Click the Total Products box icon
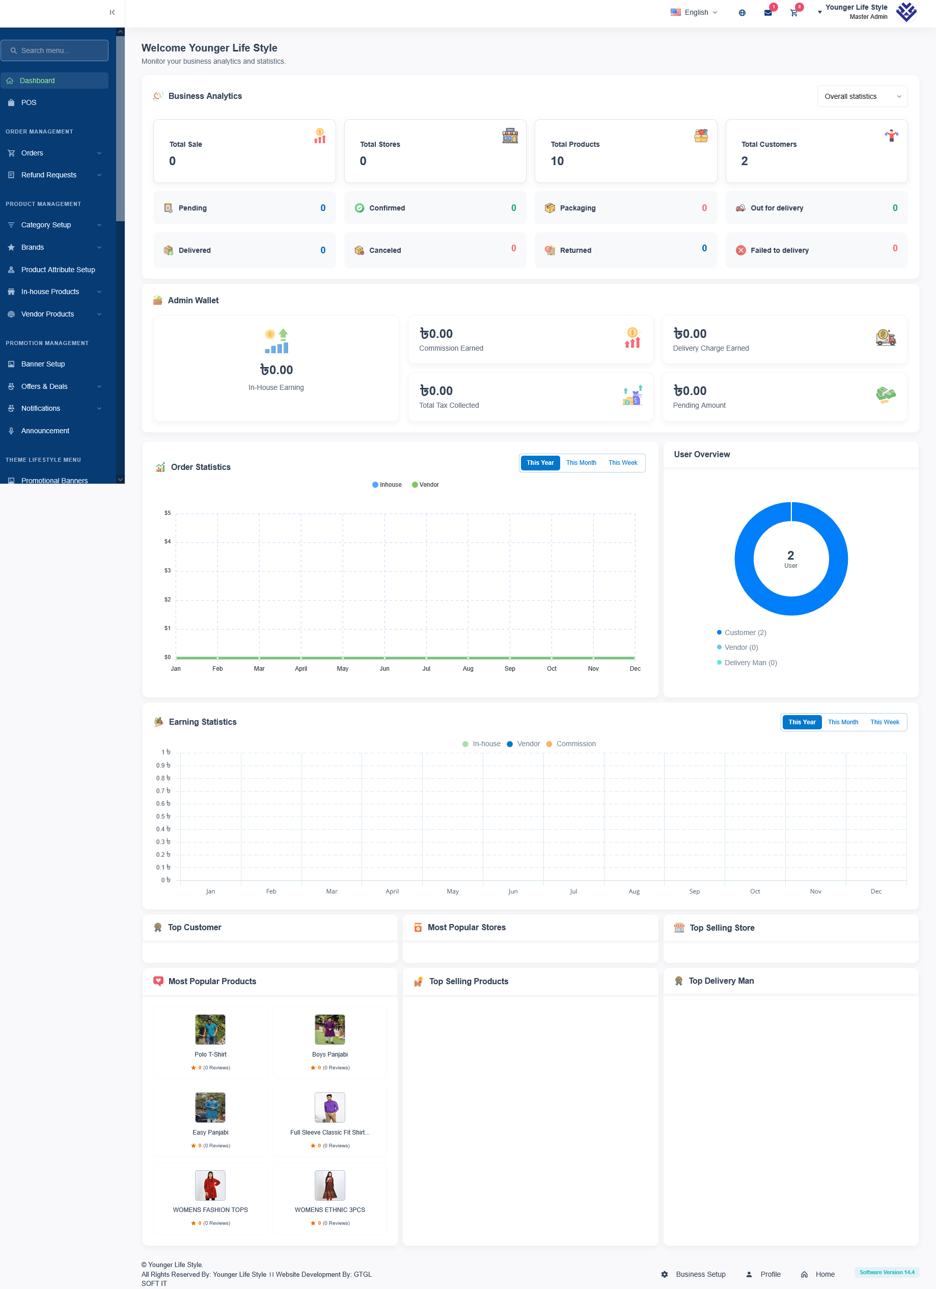The image size is (936, 1289). pyautogui.click(x=701, y=136)
